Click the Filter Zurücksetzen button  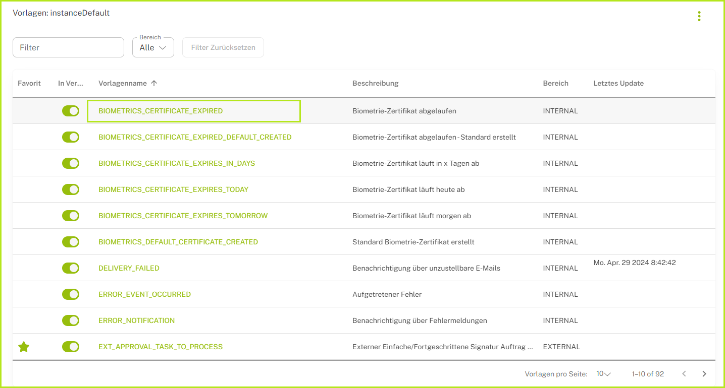tap(223, 47)
